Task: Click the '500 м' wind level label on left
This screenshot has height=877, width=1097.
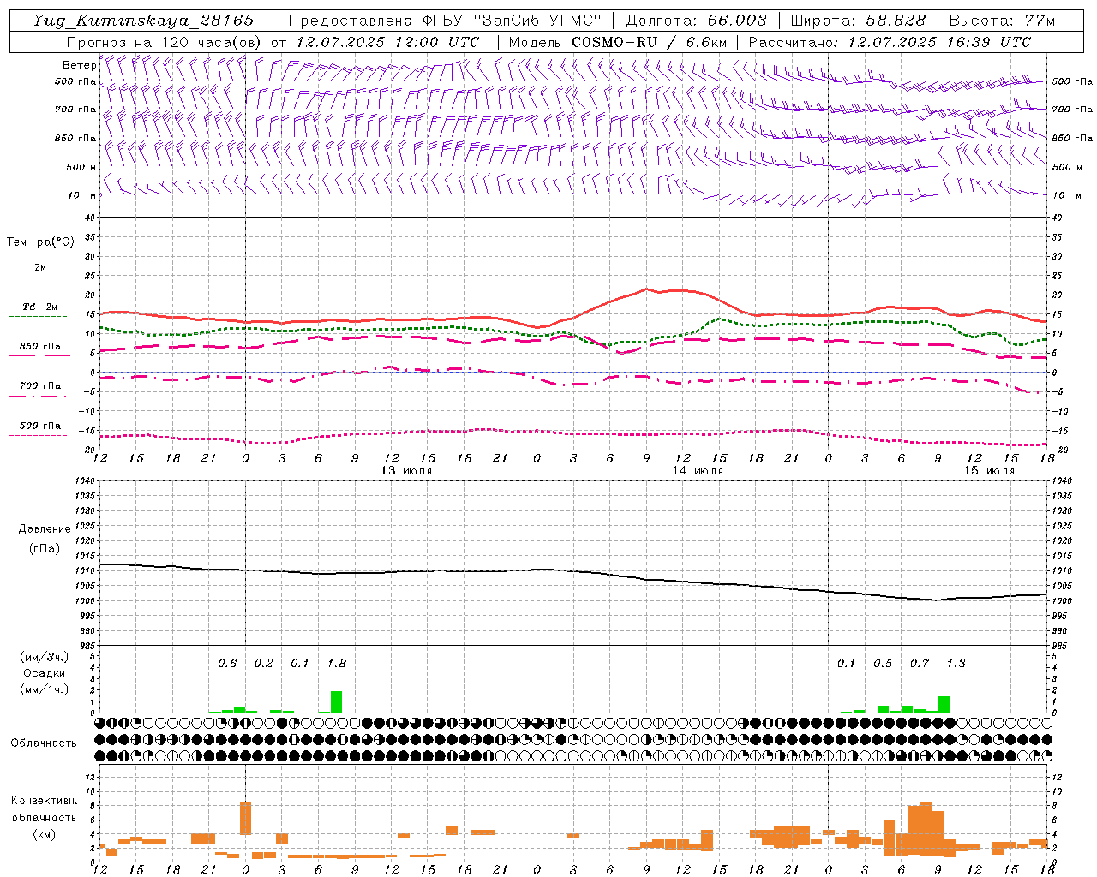Action: (81, 167)
